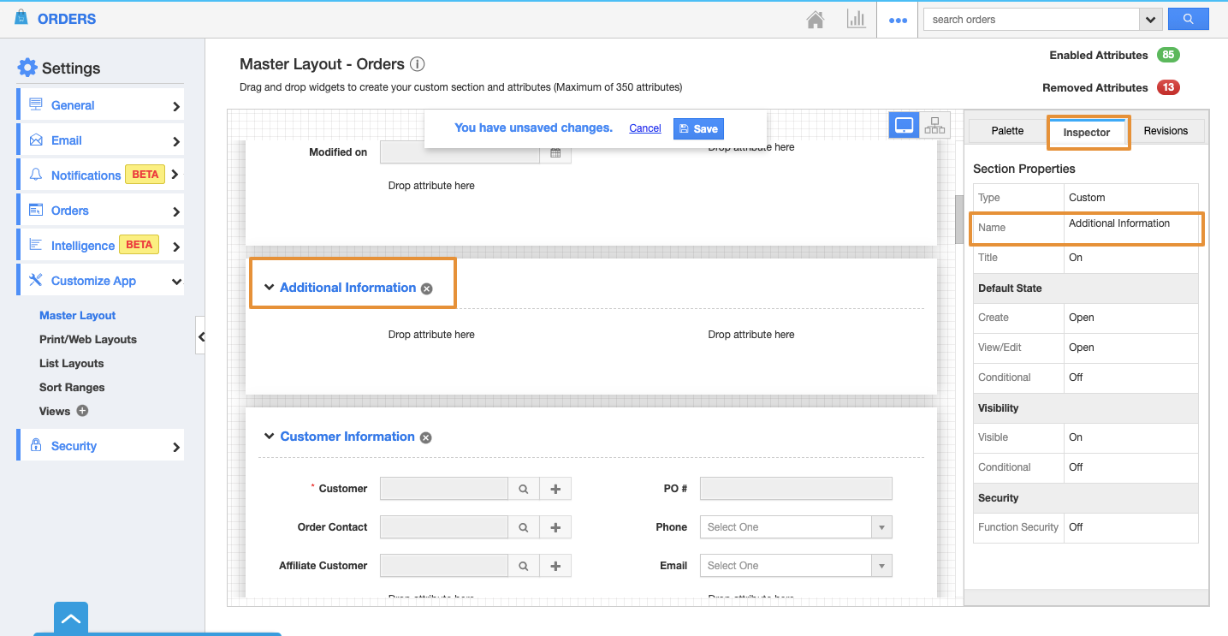Add a new customer with plus icon
Viewport: 1228px width, 636px height.
[555, 489]
